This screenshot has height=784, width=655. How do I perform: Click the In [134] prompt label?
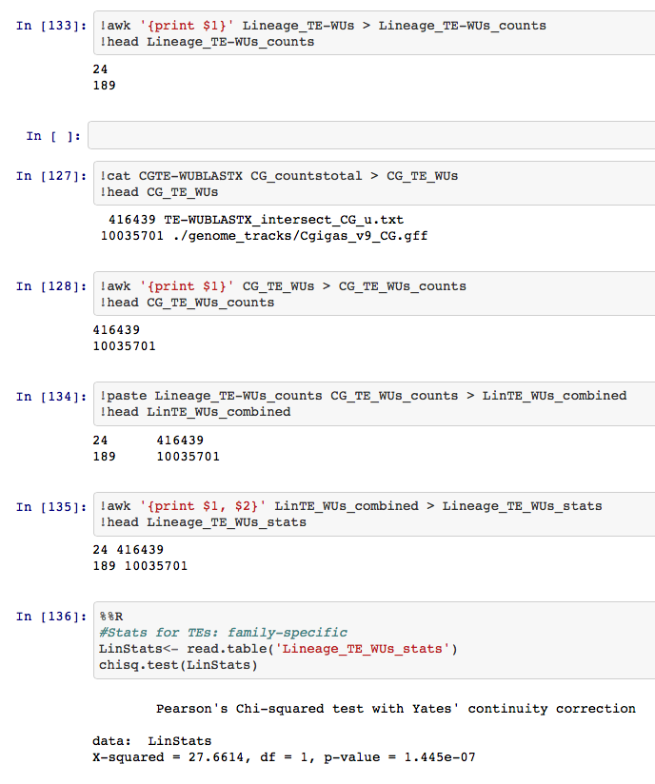click(51, 397)
